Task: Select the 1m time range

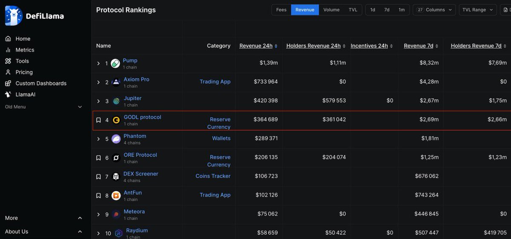Action: (402, 10)
